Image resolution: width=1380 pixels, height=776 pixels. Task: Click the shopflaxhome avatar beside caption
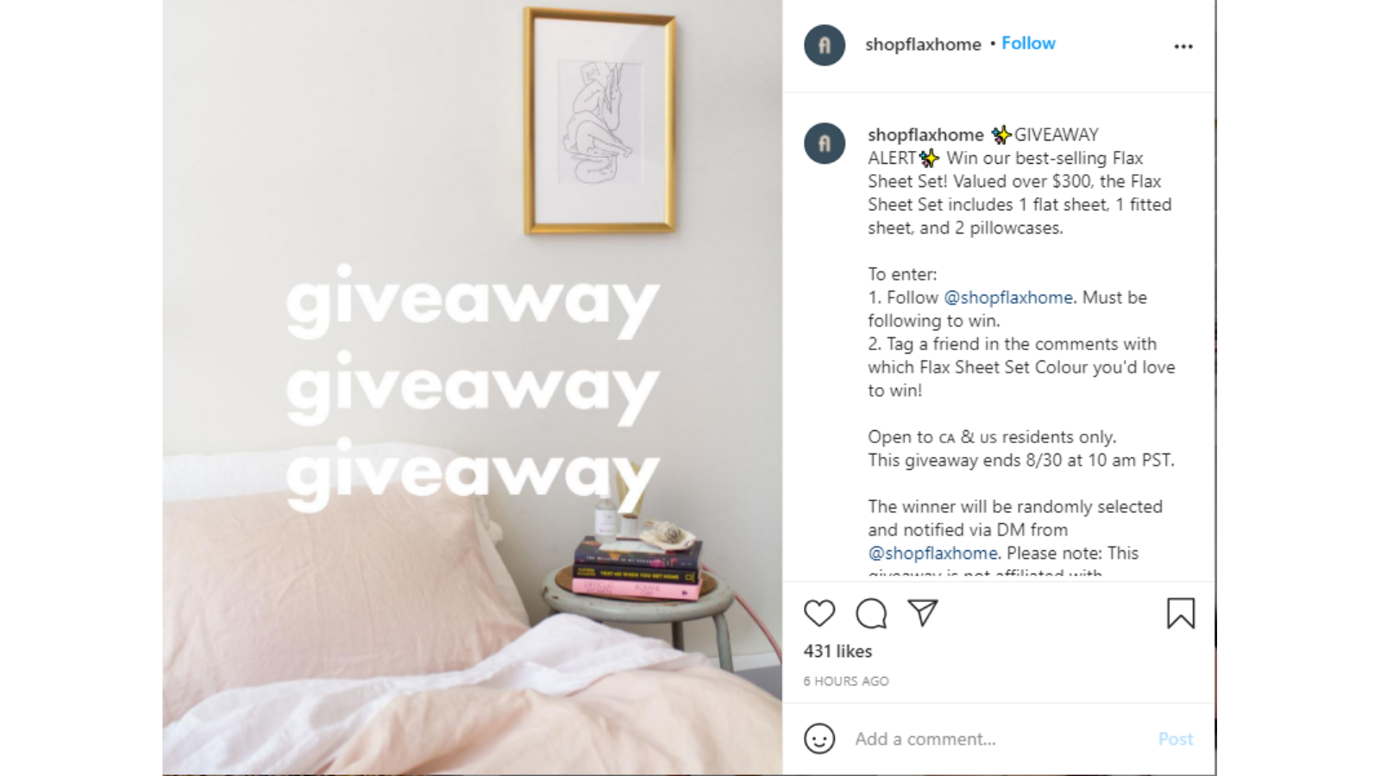825,143
